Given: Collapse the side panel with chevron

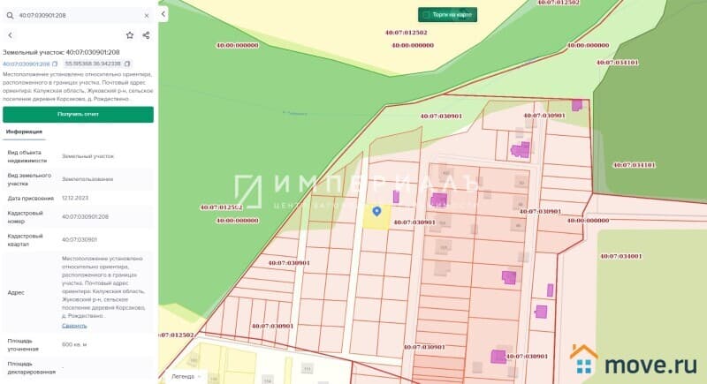Looking at the screenshot, I should 163,13.
